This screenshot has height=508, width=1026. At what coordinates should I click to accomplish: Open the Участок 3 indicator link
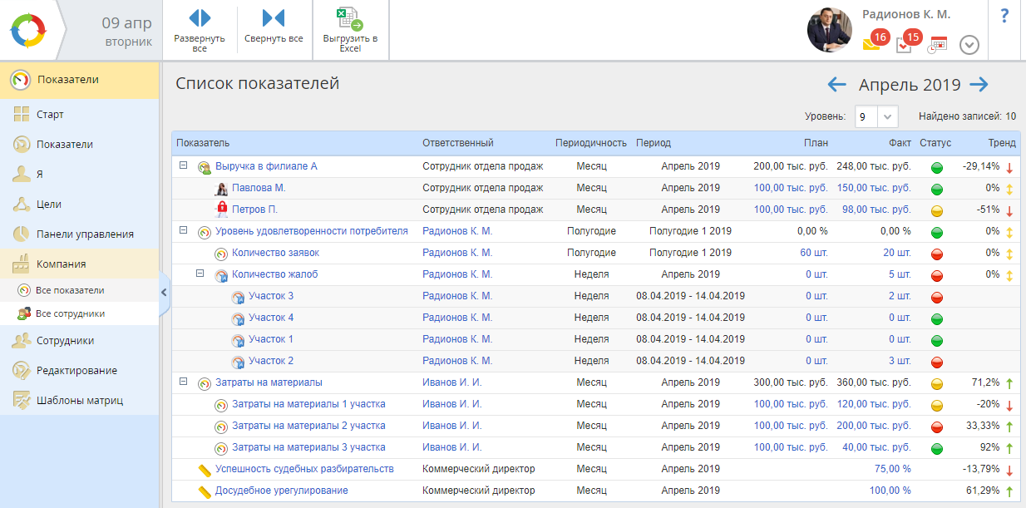pos(270,296)
